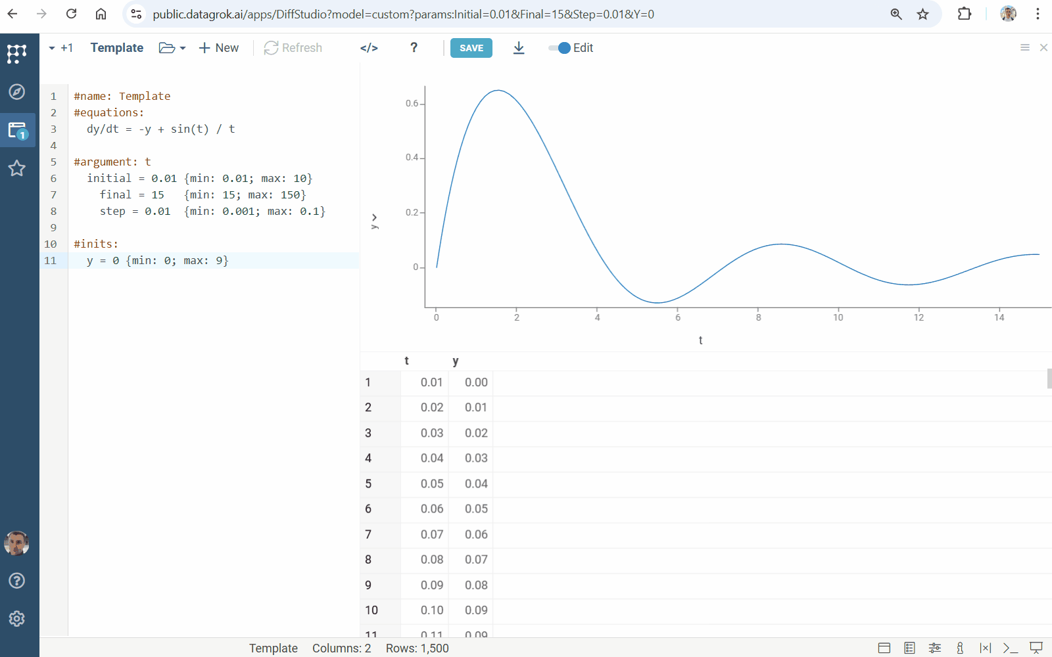Screen dimensions: 1052x657
Task: Create a new model with New button
Action: click(219, 48)
